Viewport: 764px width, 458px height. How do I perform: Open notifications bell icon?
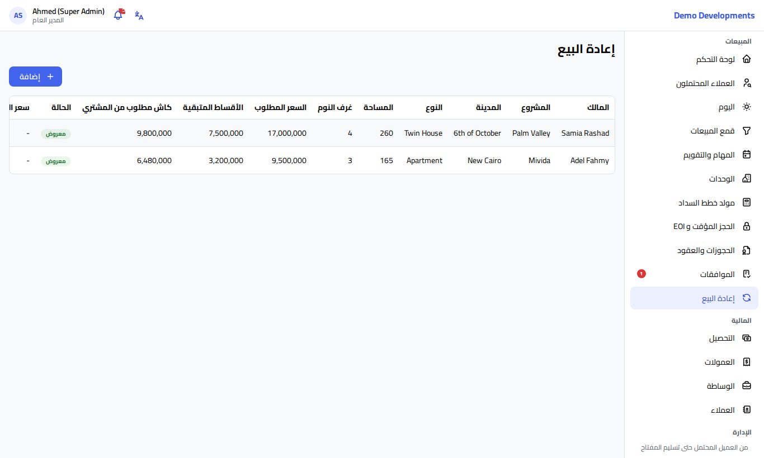tap(119, 15)
